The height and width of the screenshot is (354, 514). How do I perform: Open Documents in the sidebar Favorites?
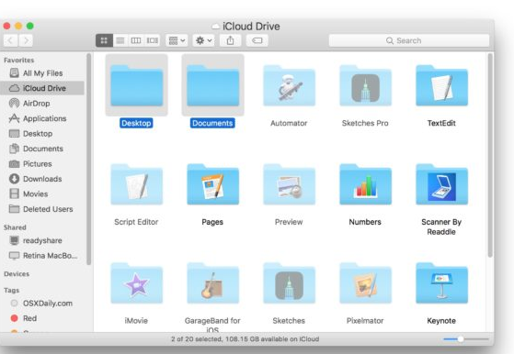point(42,149)
